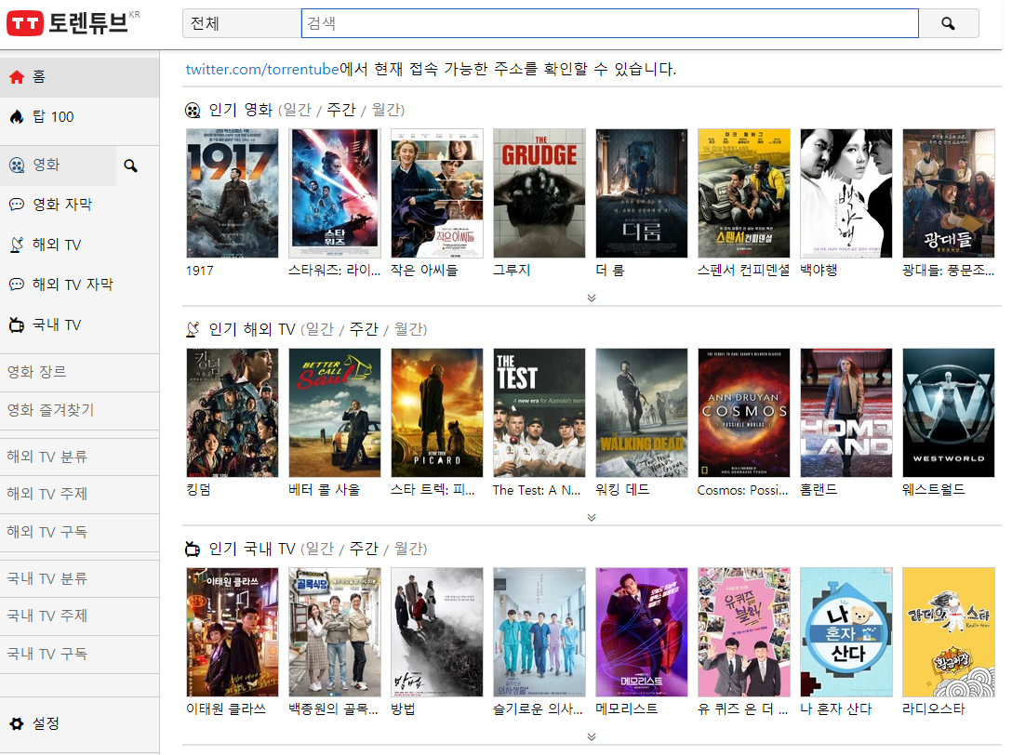The height and width of the screenshot is (755, 1012).
Task: Switch 인기 영화 to 일간
Action: (298, 110)
